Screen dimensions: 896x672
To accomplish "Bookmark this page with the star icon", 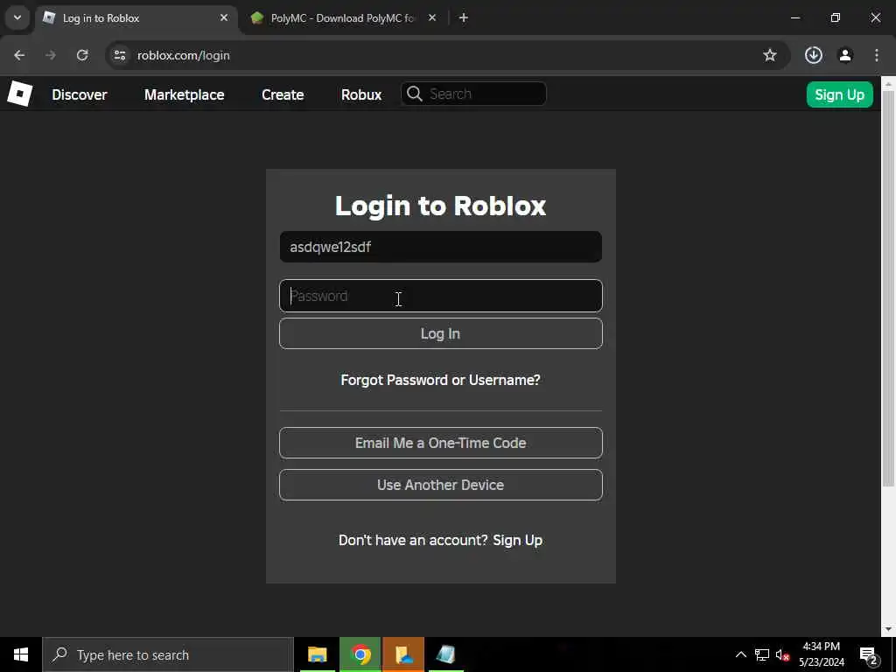I will 770,55.
